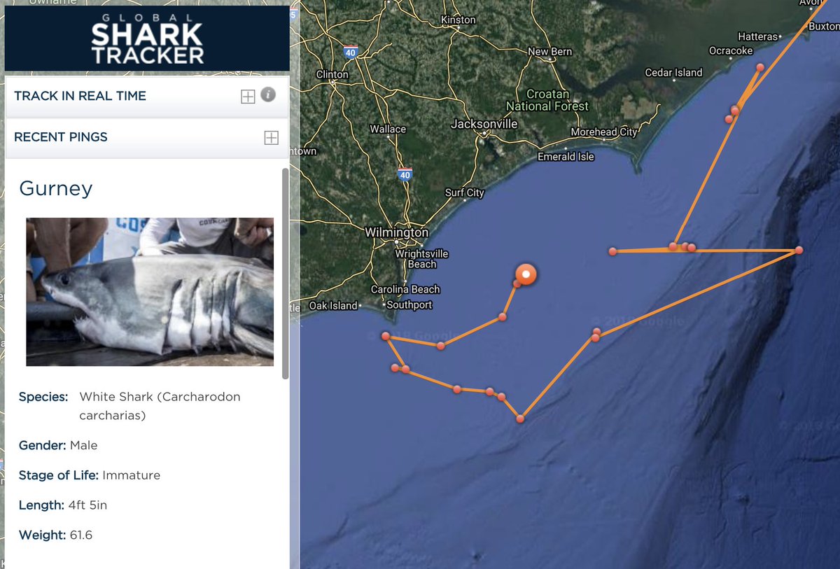Select the ping marker south of Oak Island
This screenshot has width=840, height=569.
(386, 337)
